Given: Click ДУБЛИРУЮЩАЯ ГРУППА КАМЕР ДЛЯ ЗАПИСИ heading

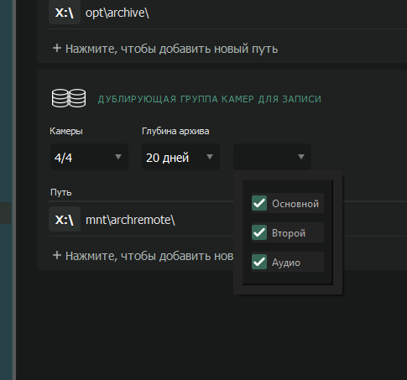Looking at the screenshot, I should tap(210, 99).
